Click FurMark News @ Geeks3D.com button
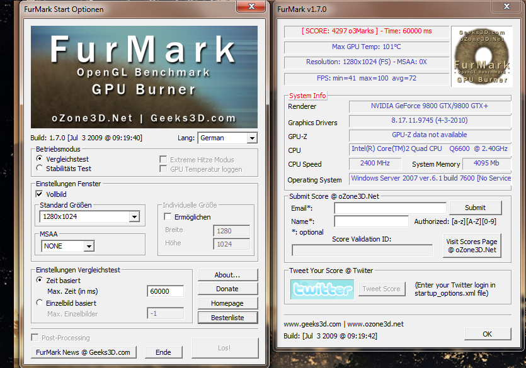The height and width of the screenshot is (368, 526). (84, 352)
